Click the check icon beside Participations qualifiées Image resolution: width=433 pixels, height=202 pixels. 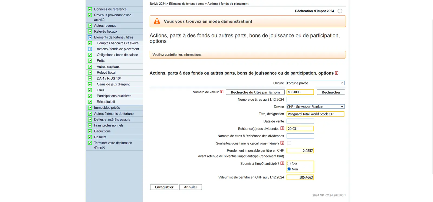point(90,96)
